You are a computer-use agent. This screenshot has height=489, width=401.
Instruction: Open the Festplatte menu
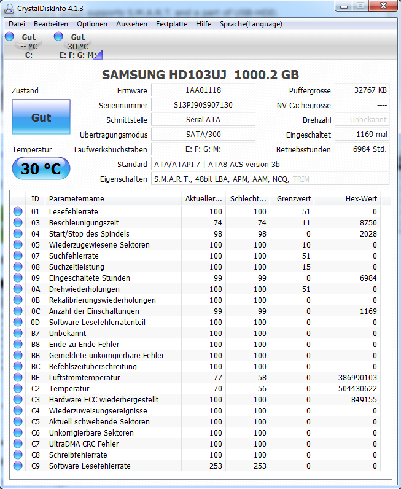coord(171,24)
